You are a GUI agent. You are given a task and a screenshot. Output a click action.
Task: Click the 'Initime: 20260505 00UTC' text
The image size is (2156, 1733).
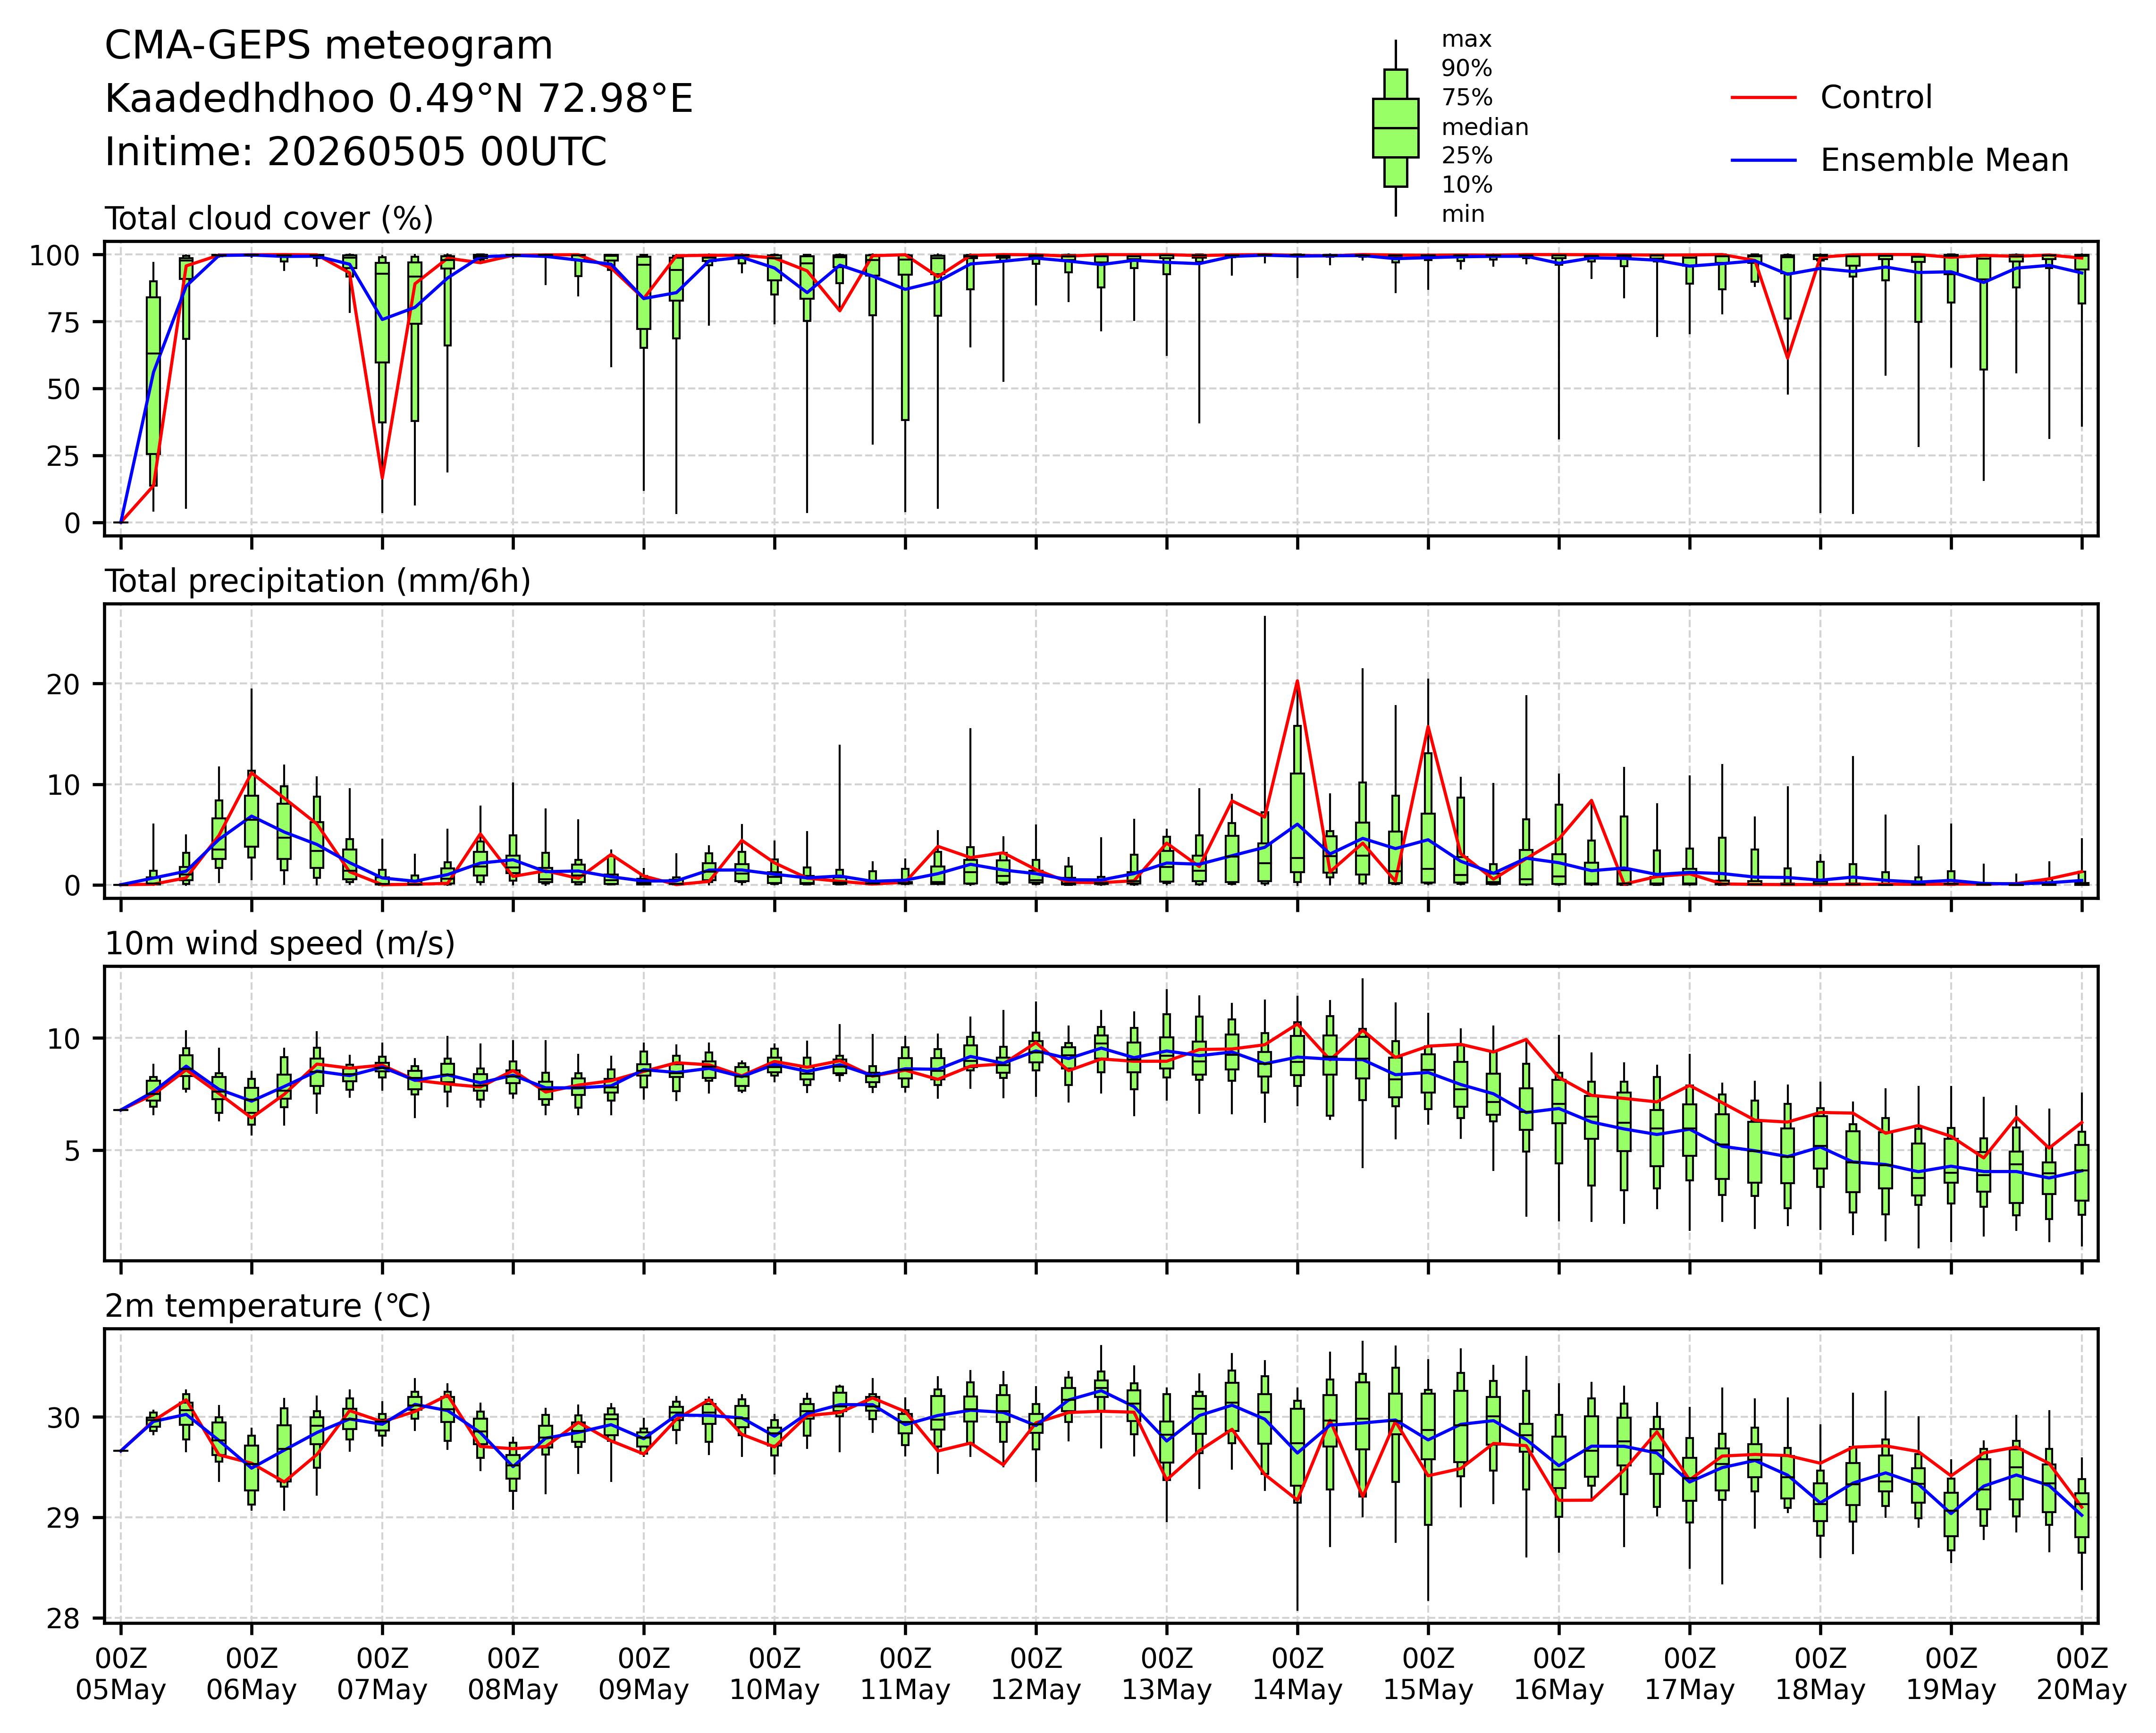pos(356,152)
